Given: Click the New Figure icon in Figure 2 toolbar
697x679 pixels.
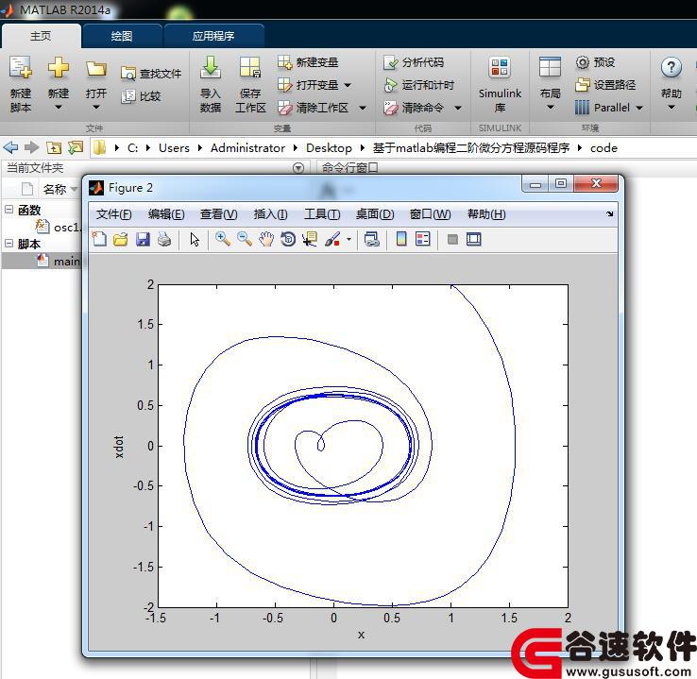Looking at the screenshot, I should coord(98,239).
